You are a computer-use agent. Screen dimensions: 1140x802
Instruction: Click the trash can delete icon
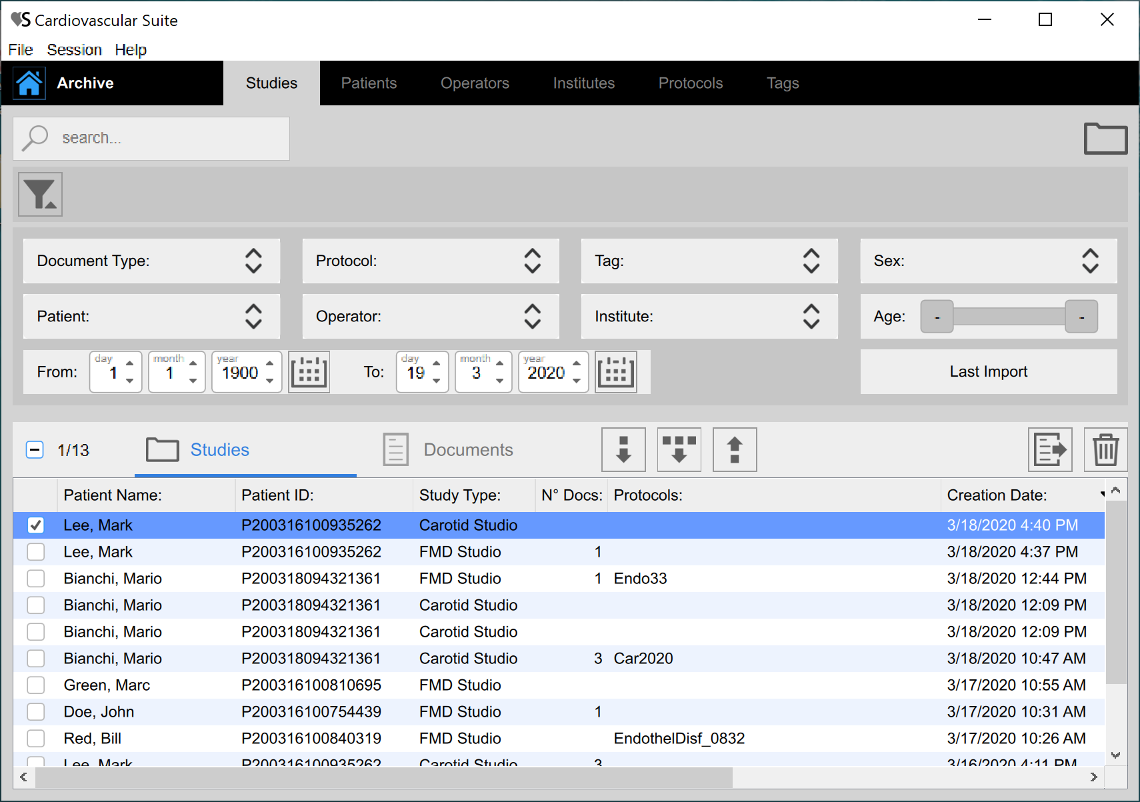pyautogui.click(x=1105, y=450)
